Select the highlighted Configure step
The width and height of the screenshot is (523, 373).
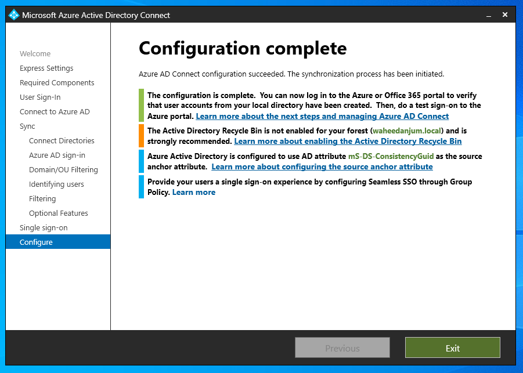pyautogui.click(x=58, y=242)
